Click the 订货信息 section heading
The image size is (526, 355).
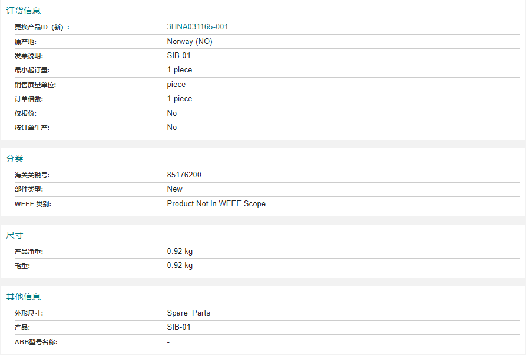pyautogui.click(x=24, y=11)
